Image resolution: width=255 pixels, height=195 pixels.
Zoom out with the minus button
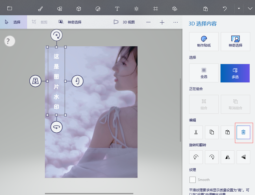[x=148, y=22]
